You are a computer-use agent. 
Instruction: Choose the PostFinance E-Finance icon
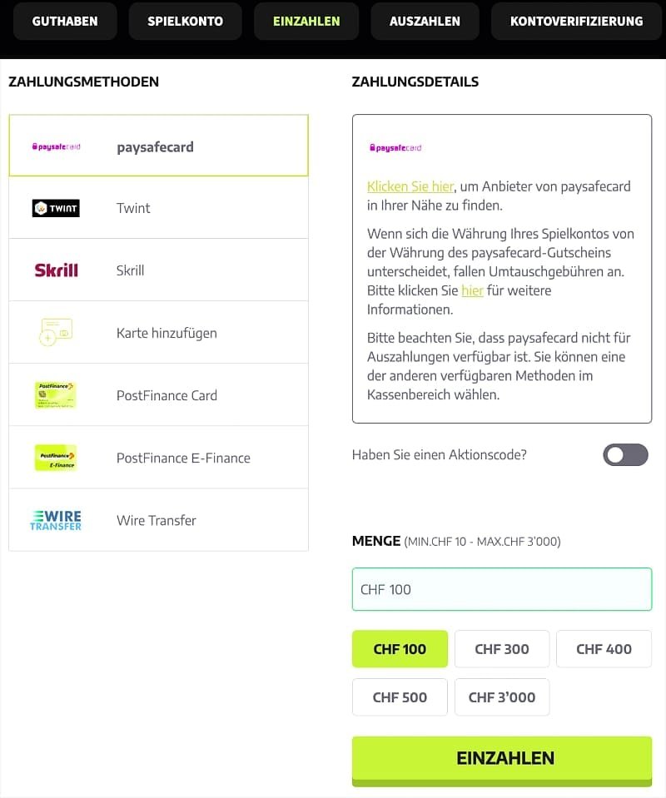[x=54, y=457]
